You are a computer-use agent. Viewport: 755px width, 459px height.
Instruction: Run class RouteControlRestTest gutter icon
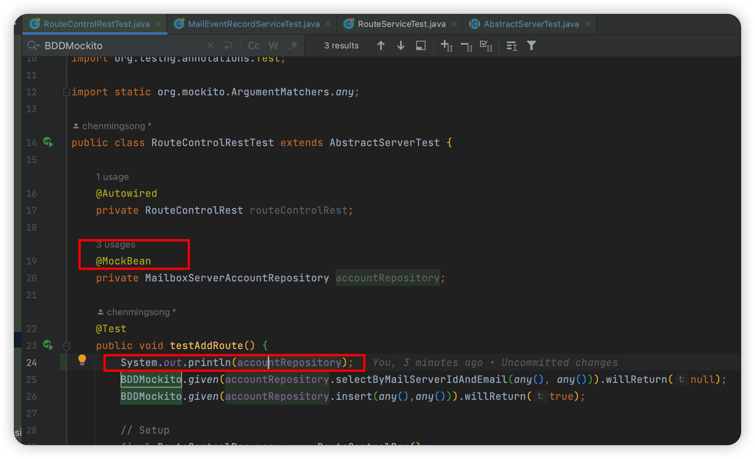[x=48, y=142]
